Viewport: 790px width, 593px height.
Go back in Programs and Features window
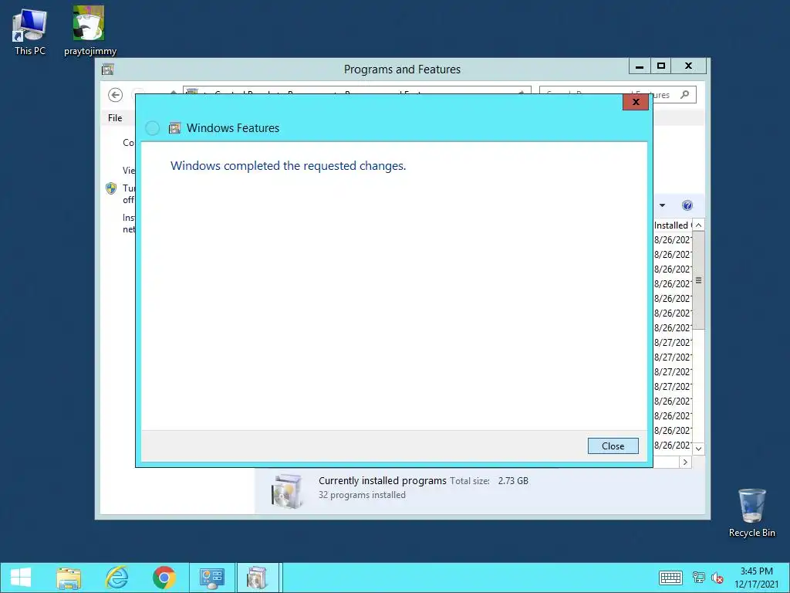116,95
